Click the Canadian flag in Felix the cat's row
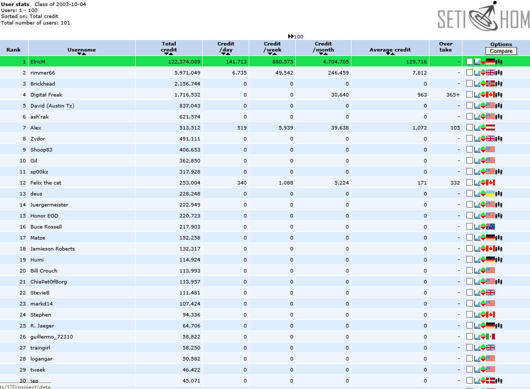 (490, 182)
